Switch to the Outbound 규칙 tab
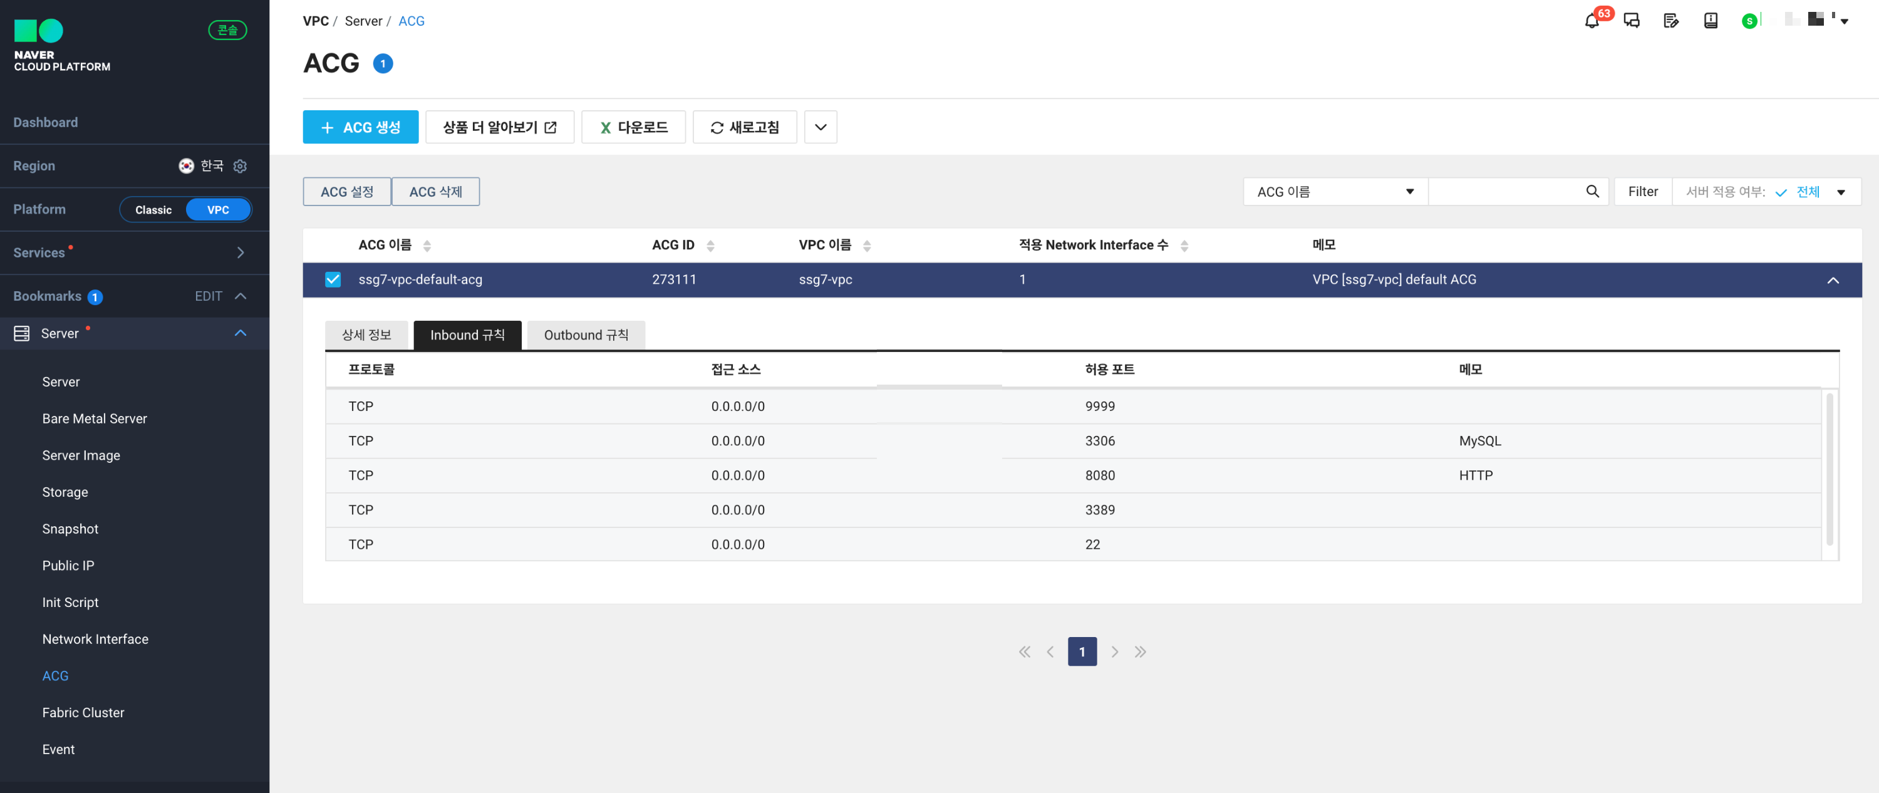 pyautogui.click(x=586, y=335)
